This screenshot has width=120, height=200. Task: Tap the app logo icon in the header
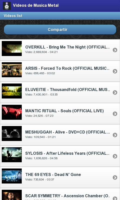click(x=7, y=6)
